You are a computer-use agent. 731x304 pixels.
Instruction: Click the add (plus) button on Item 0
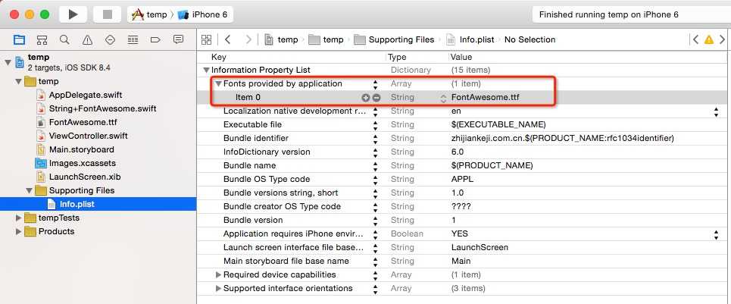click(x=366, y=98)
